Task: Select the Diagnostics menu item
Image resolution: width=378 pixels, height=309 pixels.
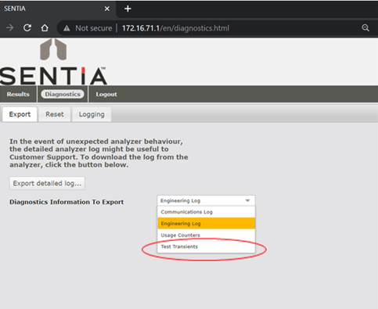Action: click(x=63, y=94)
